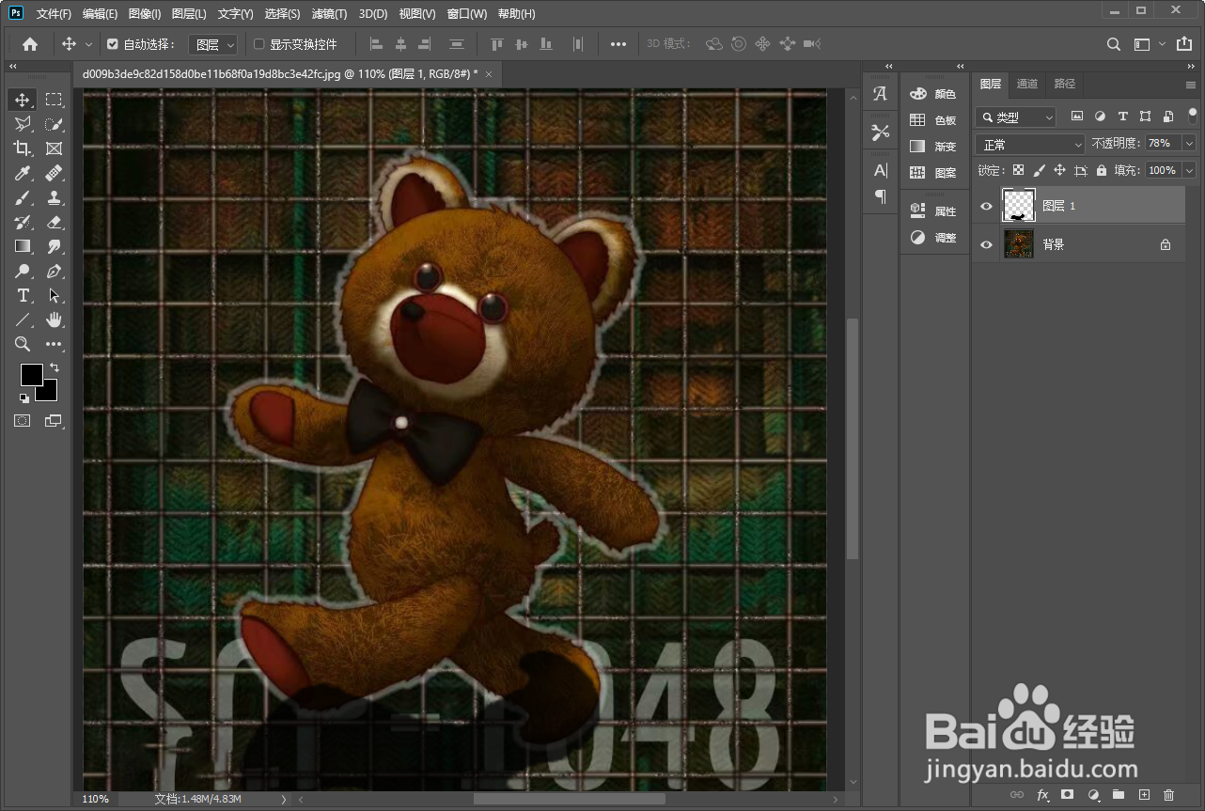The height and width of the screenshot is (811, 1205).
Task: Create a new layer
Action: [x=1144, y=795]
